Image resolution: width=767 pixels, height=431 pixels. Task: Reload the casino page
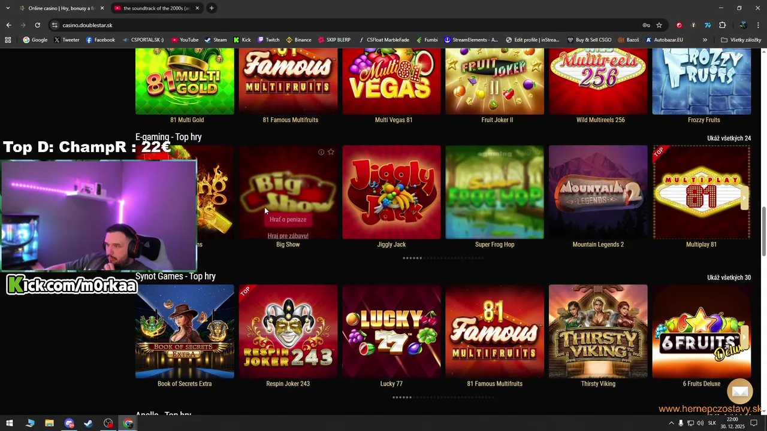(37, 25)
